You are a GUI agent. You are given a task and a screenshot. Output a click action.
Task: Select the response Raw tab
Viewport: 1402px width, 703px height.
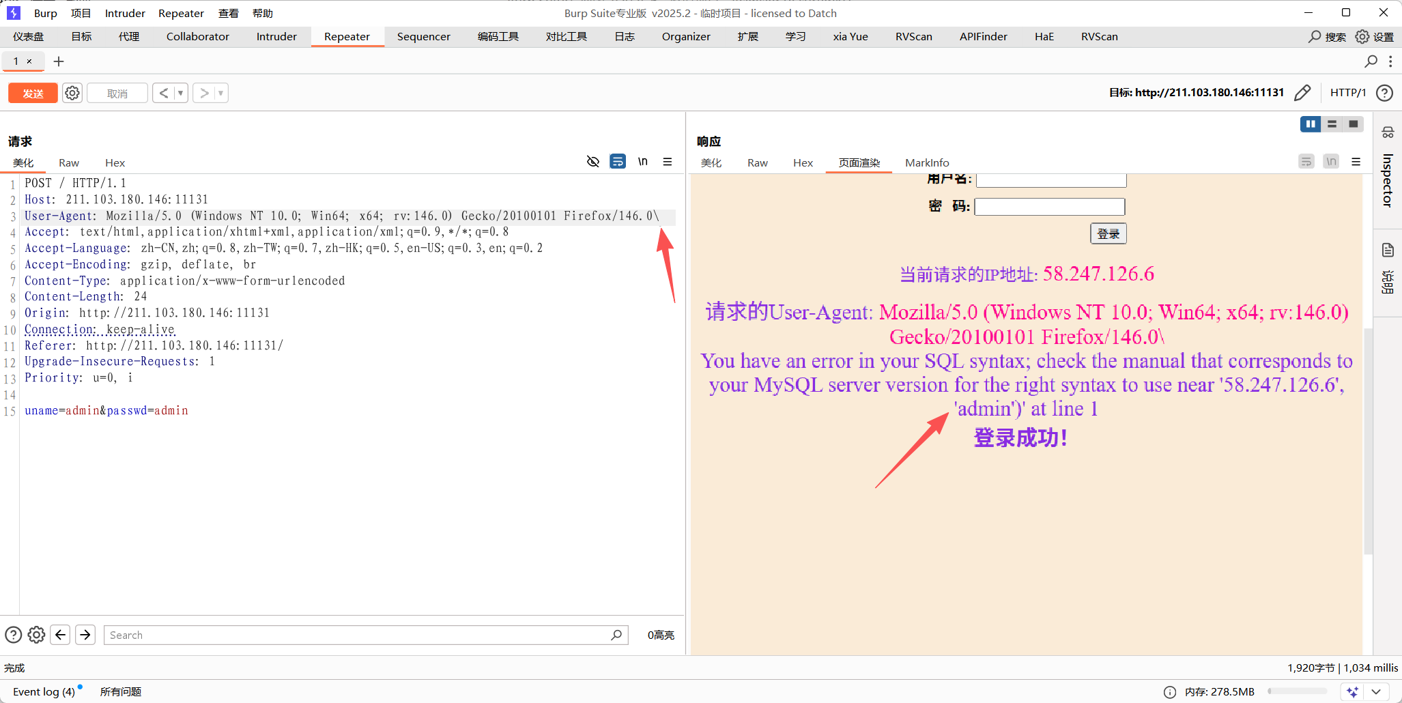(757, 163)
